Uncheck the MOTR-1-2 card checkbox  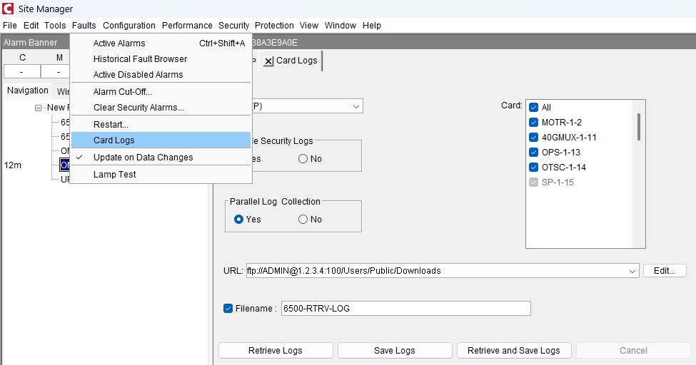[534, 123]
